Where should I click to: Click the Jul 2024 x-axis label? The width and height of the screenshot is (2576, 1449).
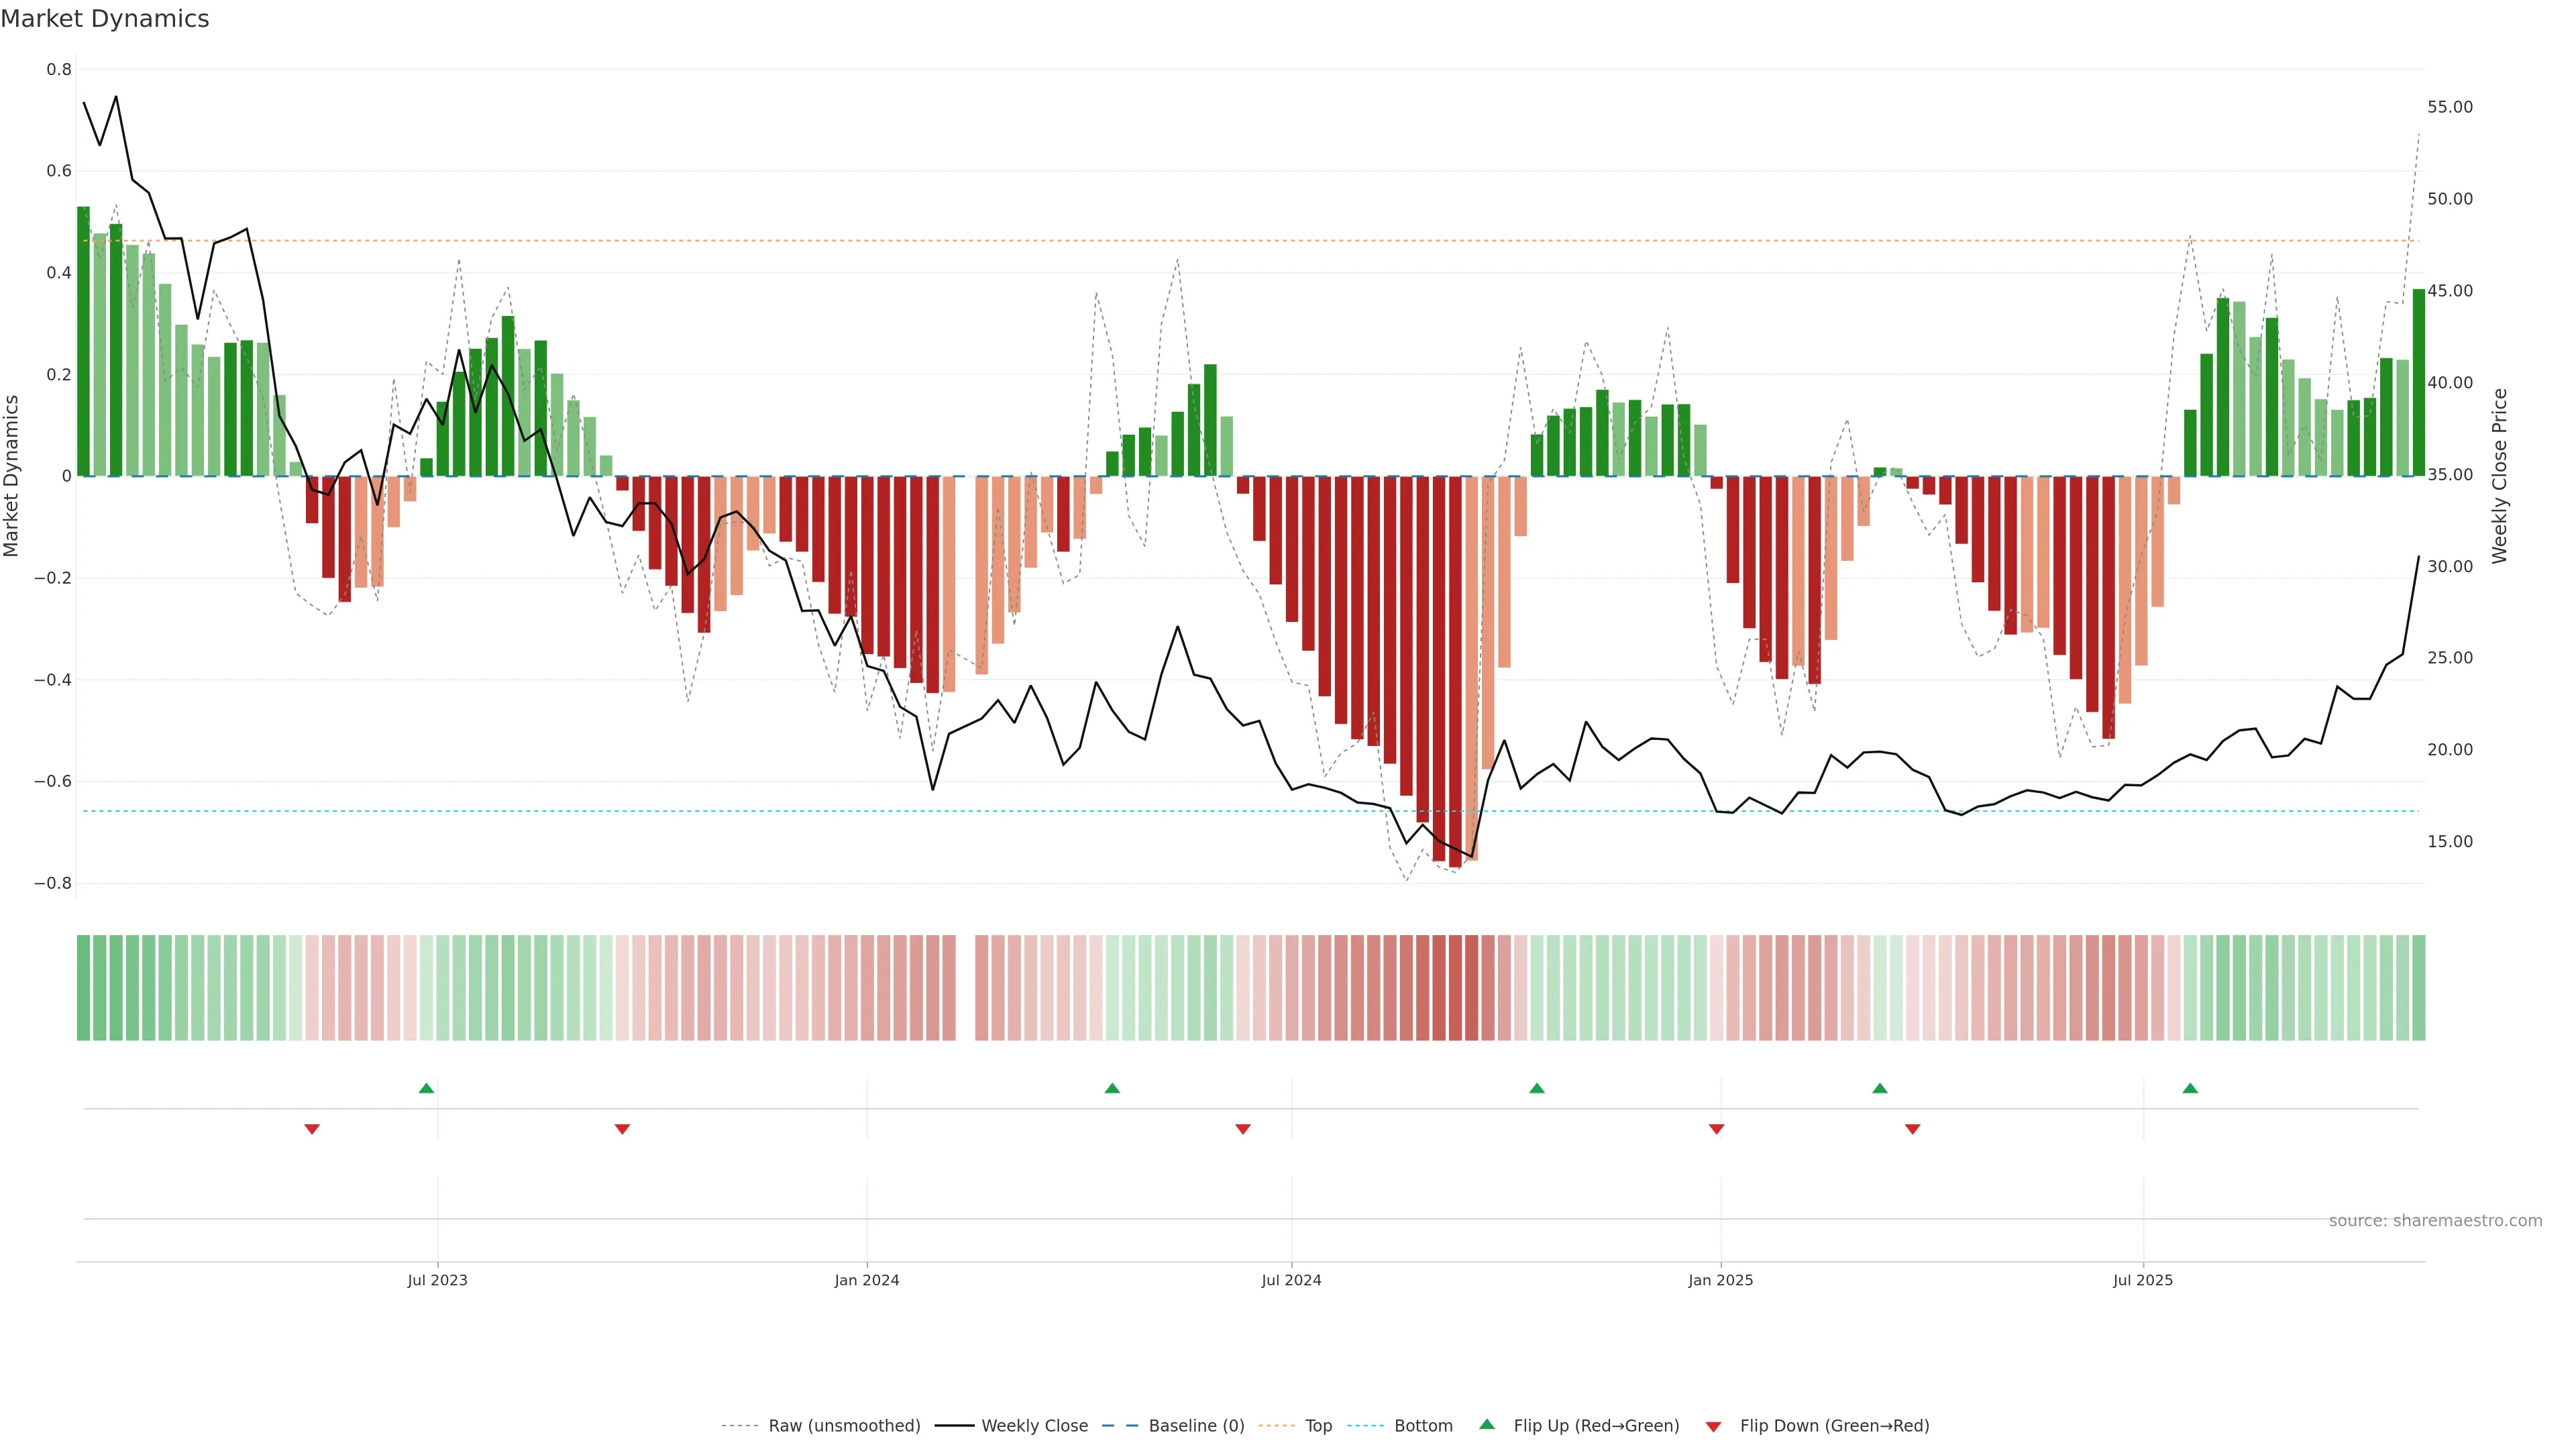click(1291, 1280)
